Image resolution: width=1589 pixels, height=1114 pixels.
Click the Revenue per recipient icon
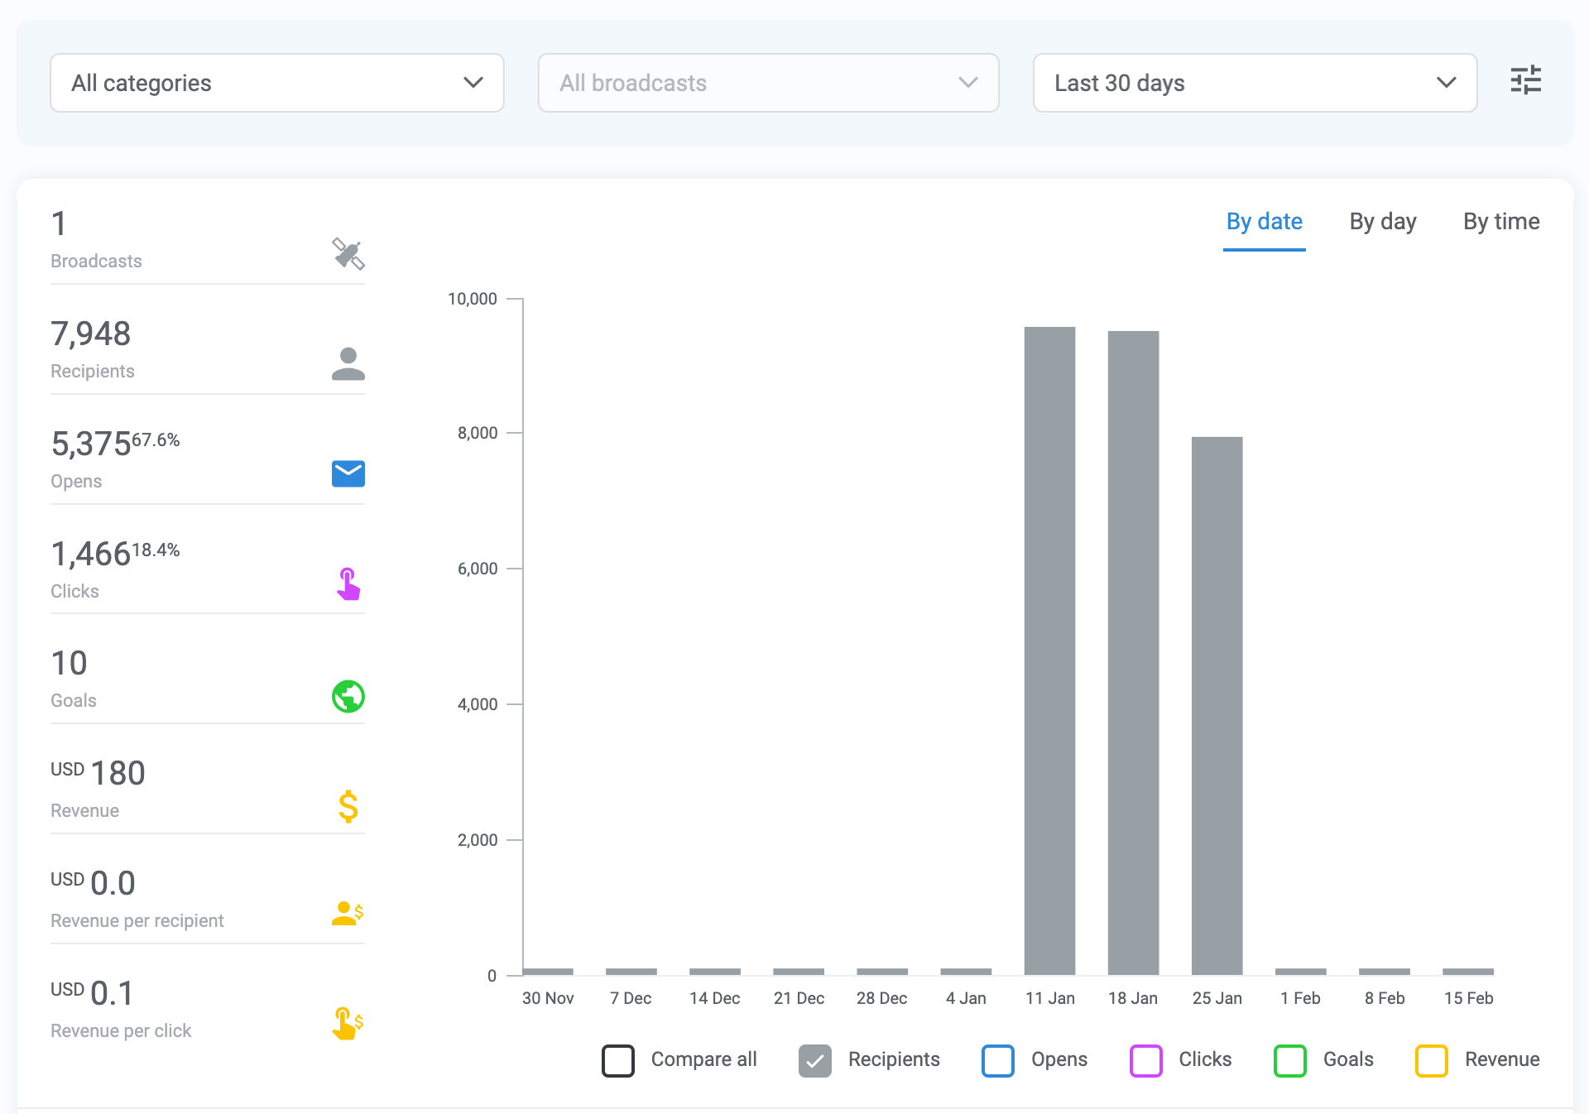(x=348, y=914)
